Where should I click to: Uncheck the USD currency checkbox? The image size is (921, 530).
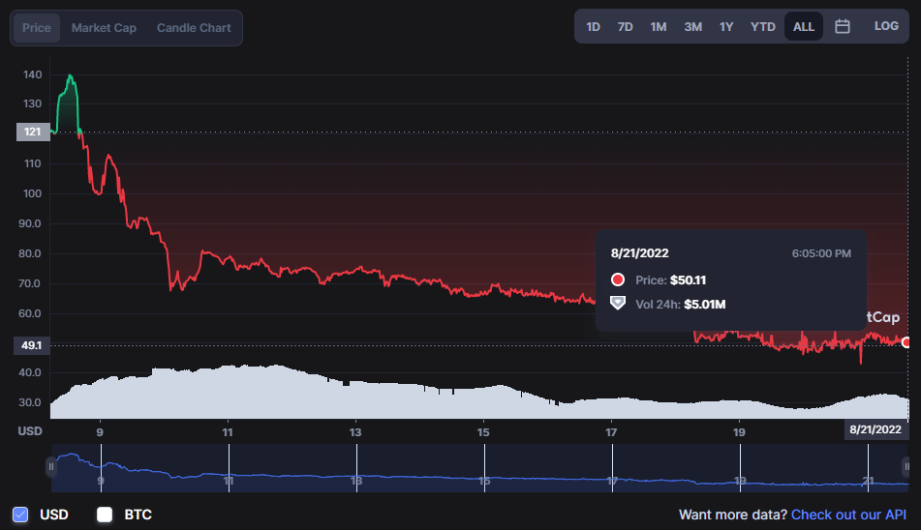tap(20, 515)
